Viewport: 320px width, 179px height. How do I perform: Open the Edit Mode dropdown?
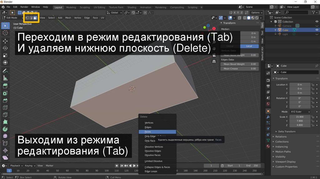click(12, 18)
